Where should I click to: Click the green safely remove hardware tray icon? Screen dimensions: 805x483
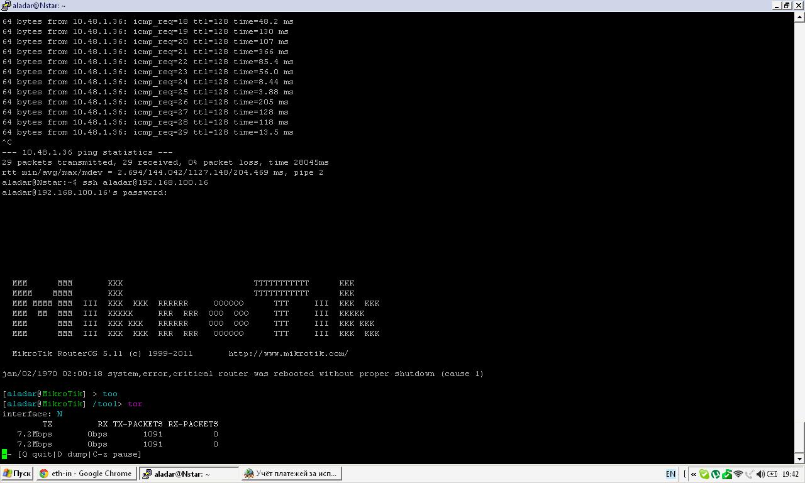pyautogui.click(x=727, y=474)
